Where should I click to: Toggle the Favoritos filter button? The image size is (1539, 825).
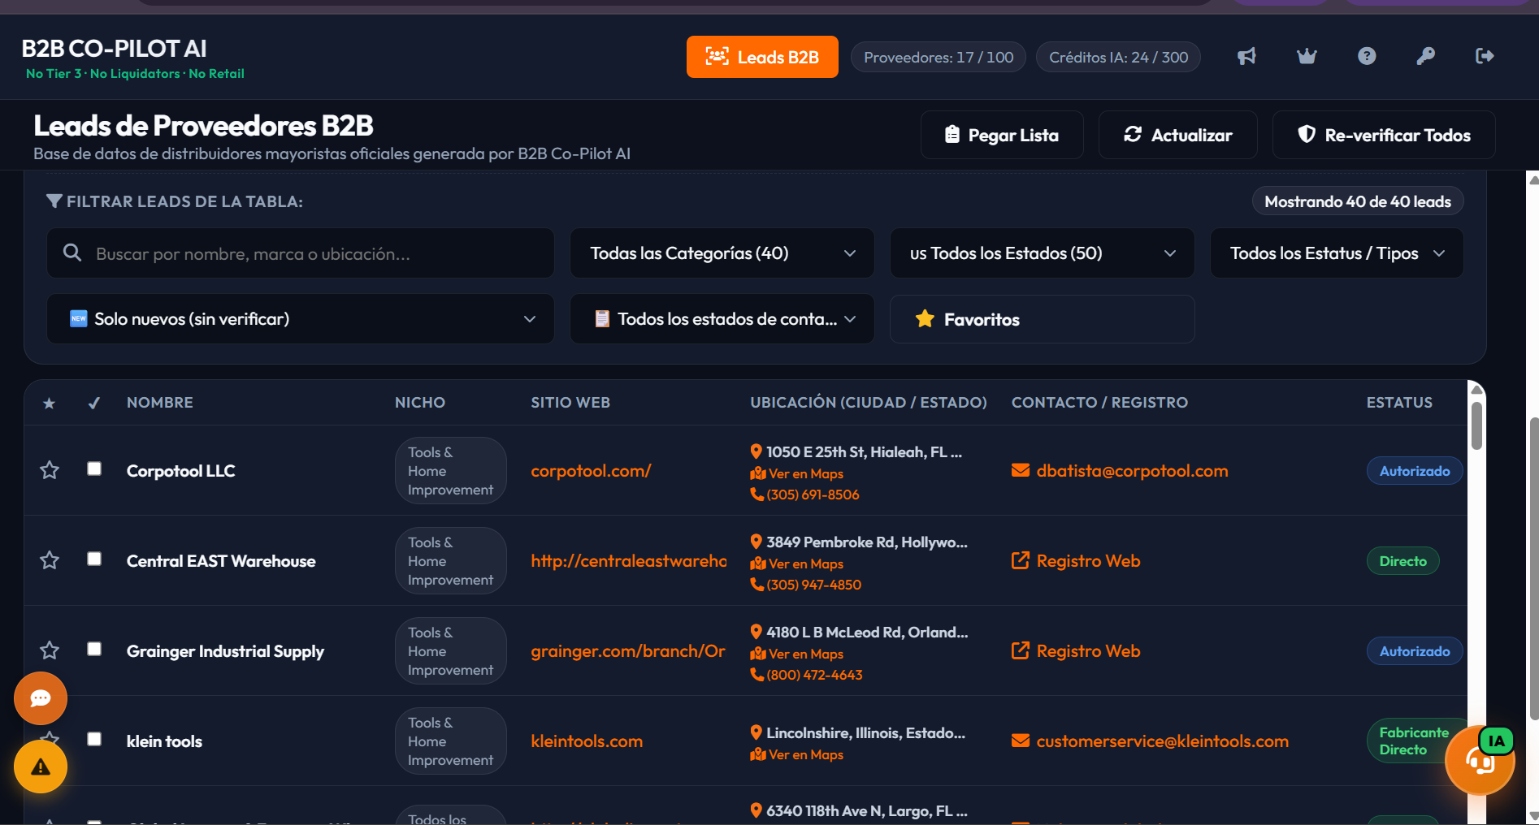coord(1043,318)
